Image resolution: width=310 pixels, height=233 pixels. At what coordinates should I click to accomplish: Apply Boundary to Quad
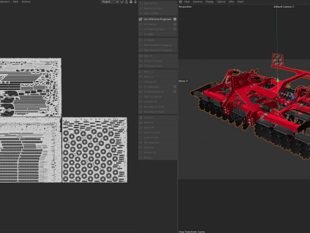158,111
